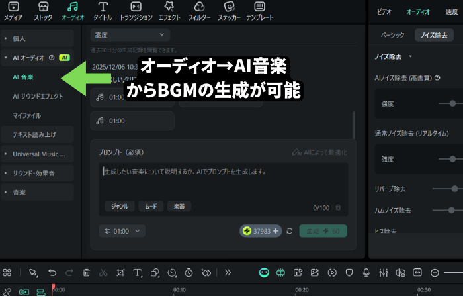Click the generation list scrollbar
This screenshot has width=463, height=298.
pos(353,125)
